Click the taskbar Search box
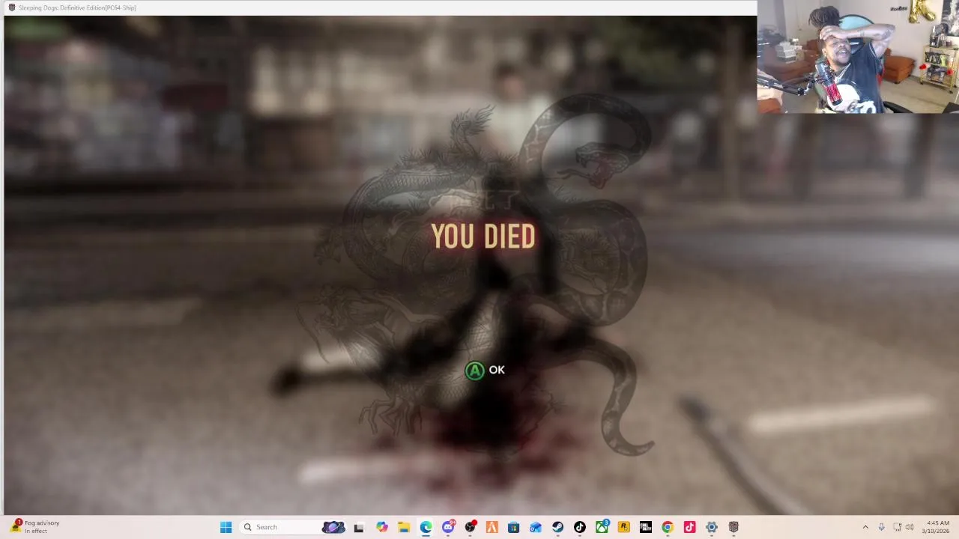The width and height of the screenshot is (959, 539). coord(294,527)
